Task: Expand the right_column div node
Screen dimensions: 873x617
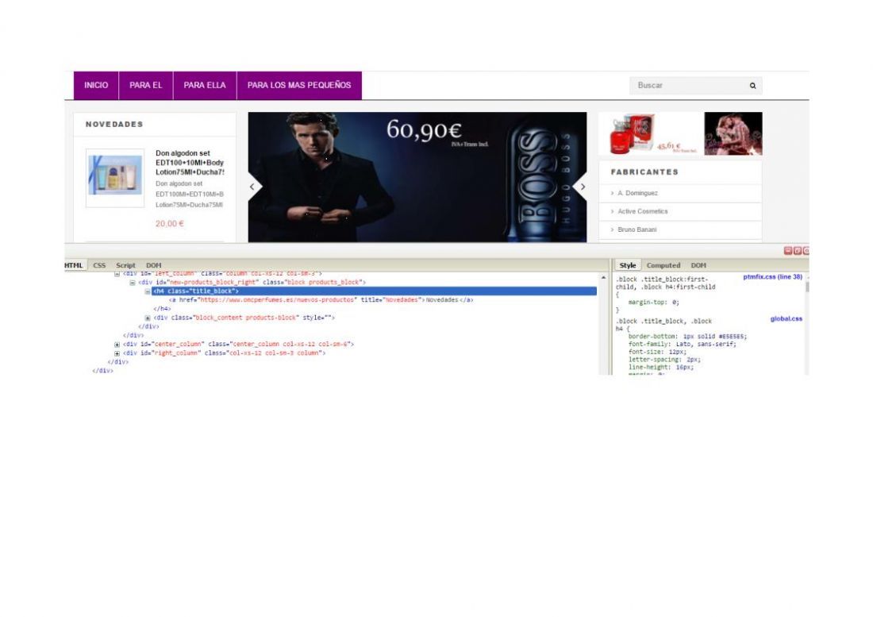Action: click(117, 353)
